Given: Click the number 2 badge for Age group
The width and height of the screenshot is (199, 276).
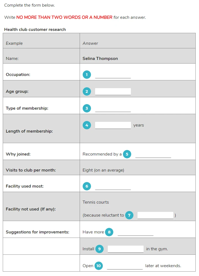Looking at the screenshot, I should pos(87,91).
